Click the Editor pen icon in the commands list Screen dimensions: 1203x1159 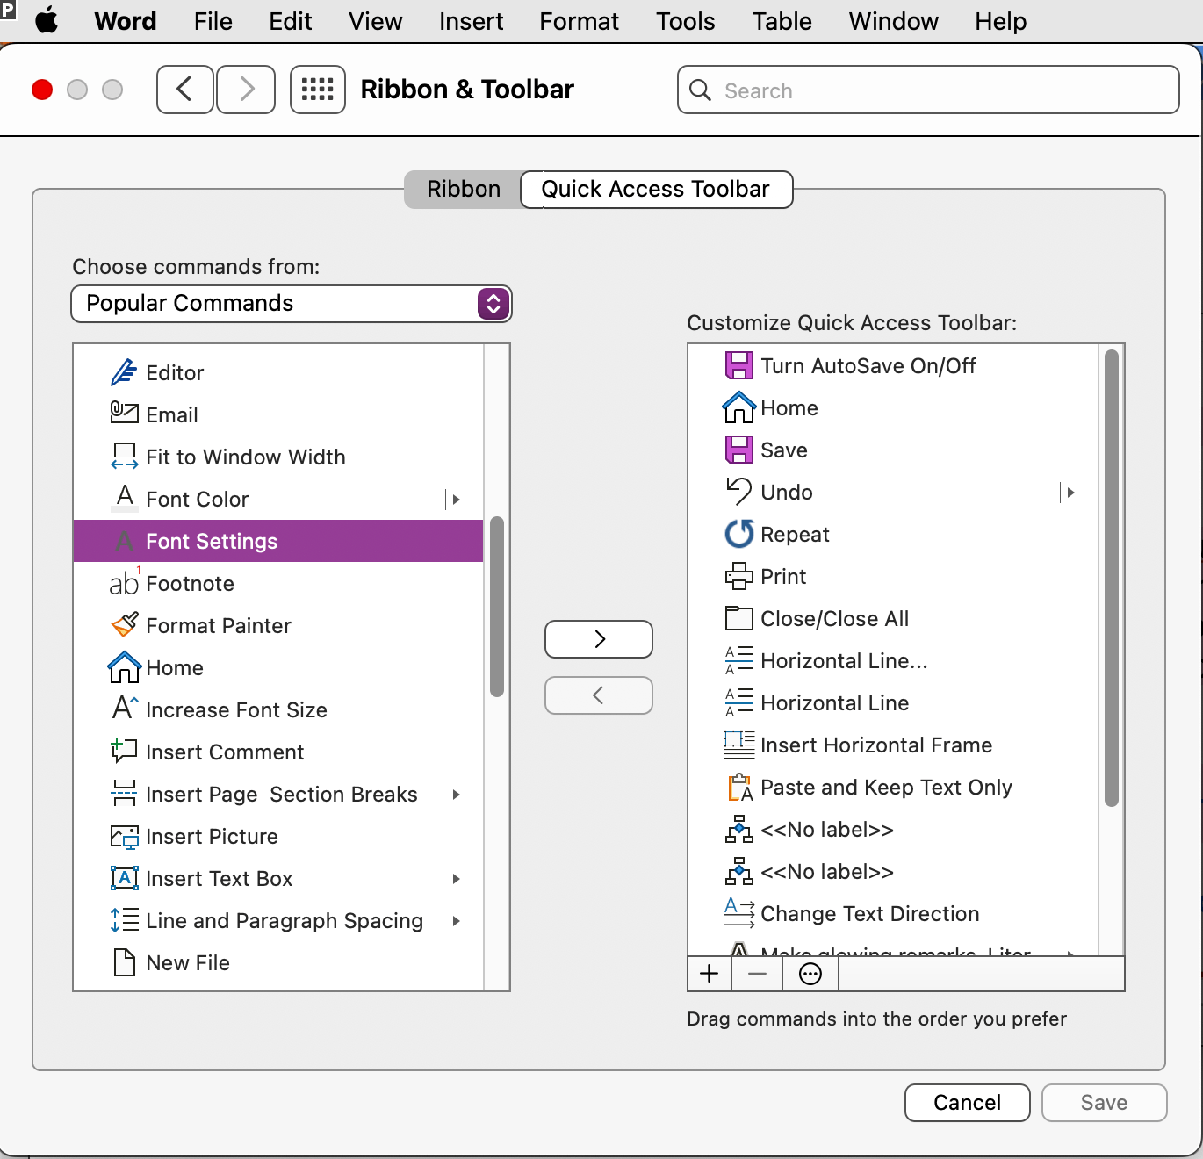(x=124, y=372)
